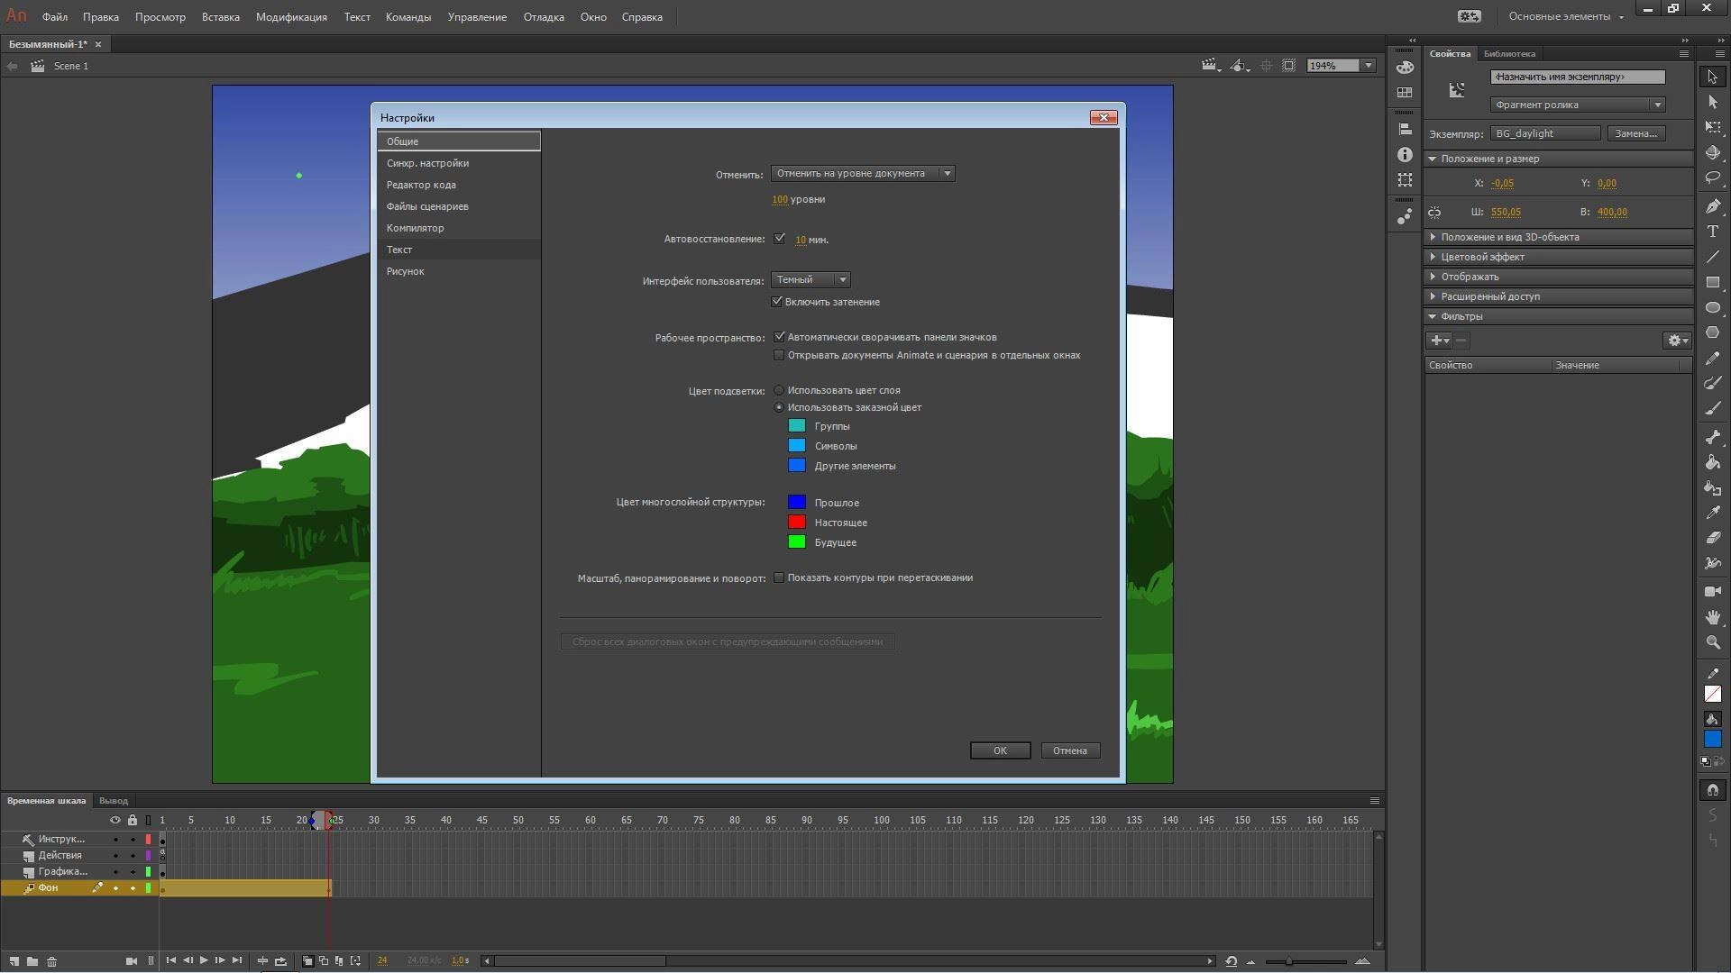Add a filter with plus button
This screenshot has width=1731, height=973.
[x=1439, y=341]
